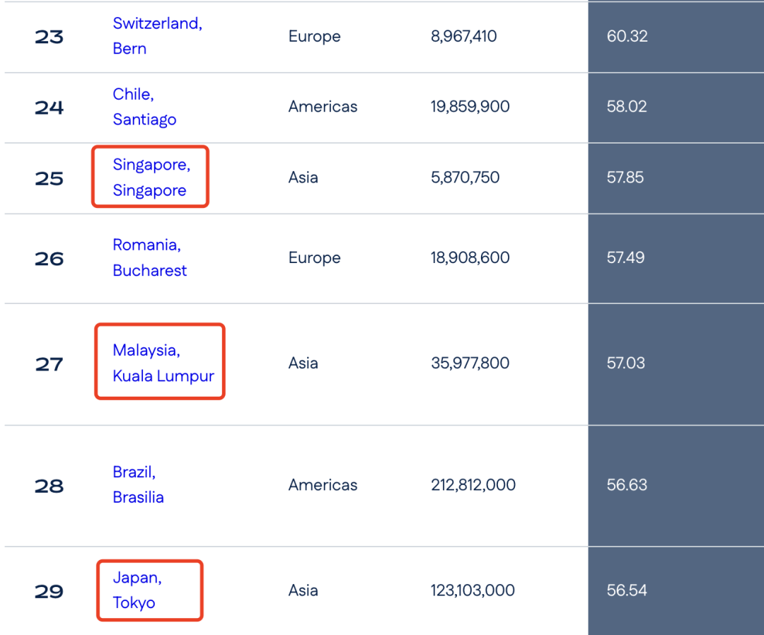
Task: Open the Malaysia, Kuala Lumpur link
Action: [163, 363]
